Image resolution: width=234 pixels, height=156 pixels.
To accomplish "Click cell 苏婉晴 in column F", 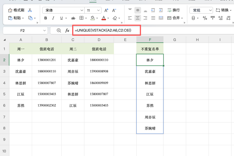I will 150,128.
